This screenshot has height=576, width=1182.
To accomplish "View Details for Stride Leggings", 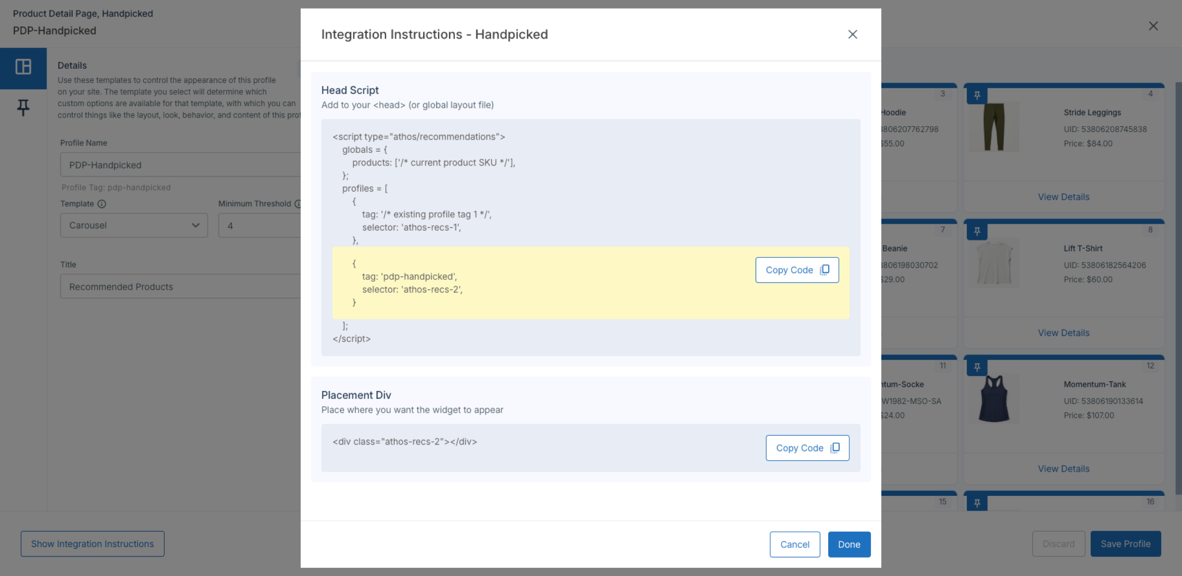I will click(x=1064, y=197).
